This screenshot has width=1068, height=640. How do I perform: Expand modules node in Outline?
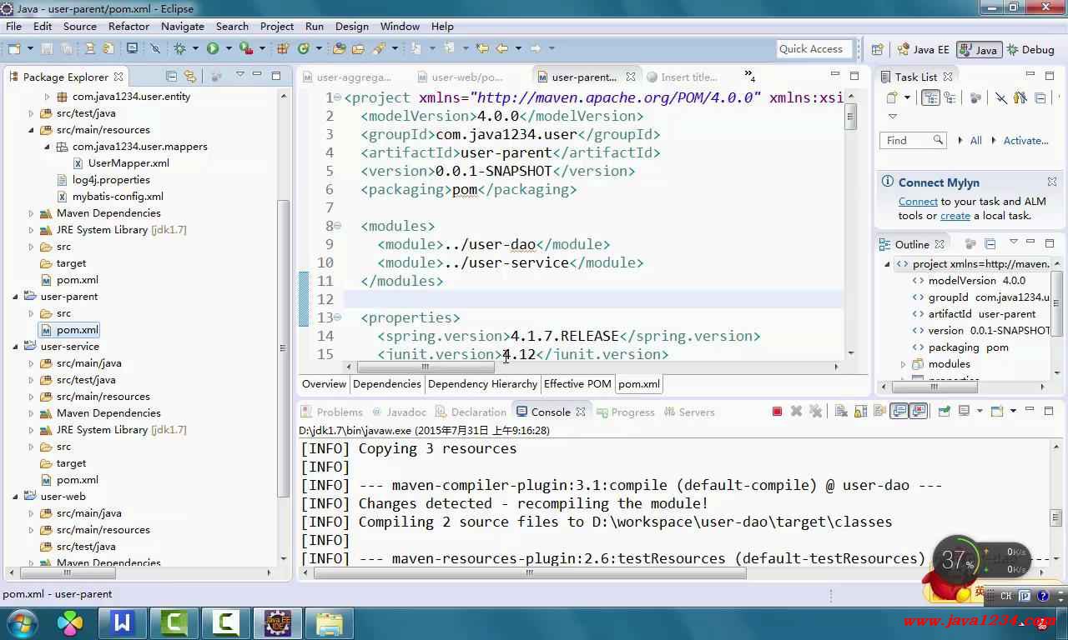pyautogui.click(x=903, y=364)
